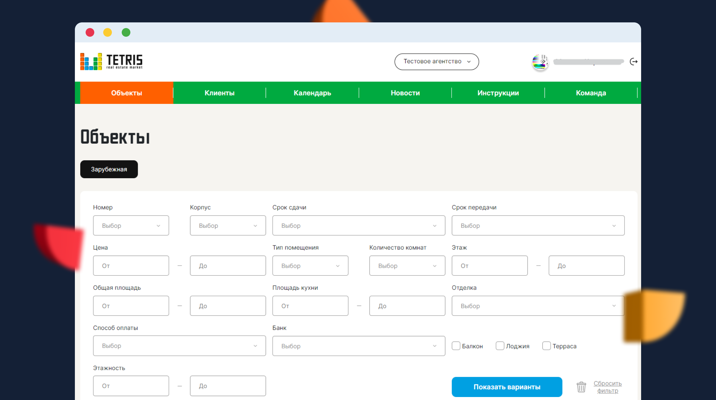Open the Срок сдачи dropdown
Viewport: 716px width, 400px height.
(358, 226)
